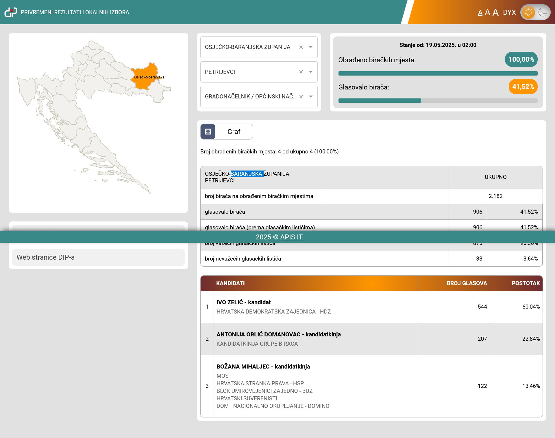Click the Glasovalo birača progress bar
This screenshot has height=438, width=555.
[438, 101]
